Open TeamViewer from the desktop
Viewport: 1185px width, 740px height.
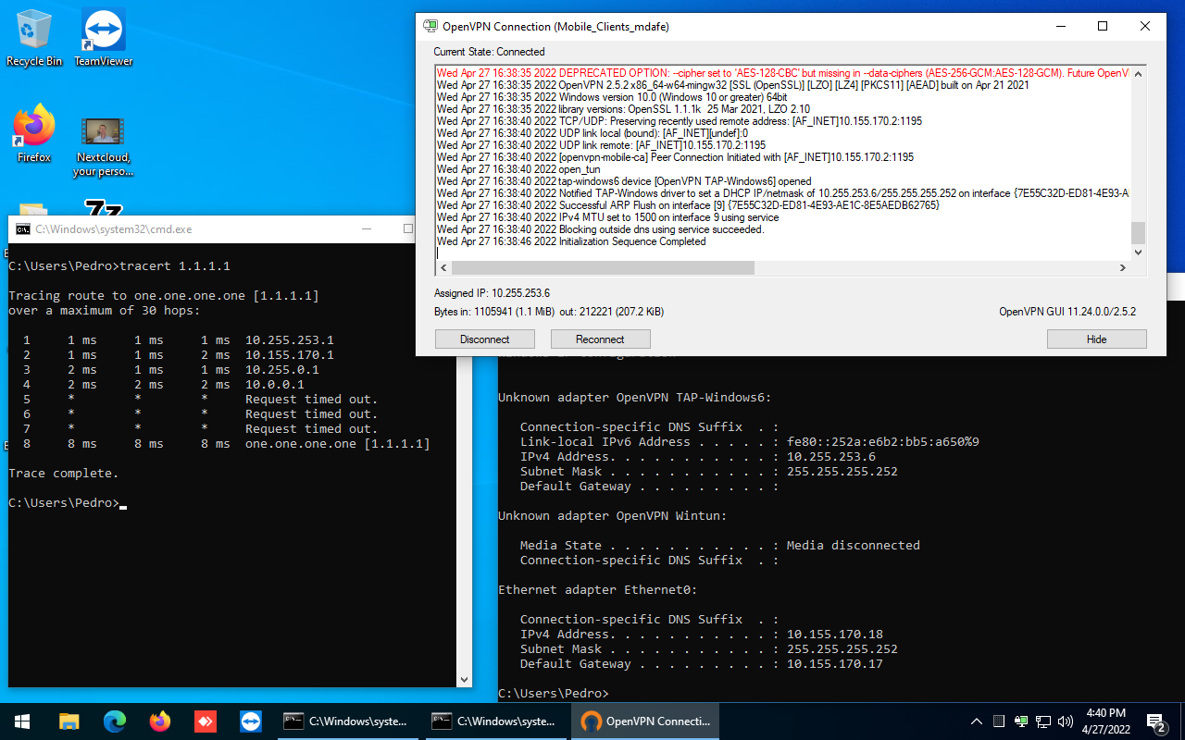[102, 28]
